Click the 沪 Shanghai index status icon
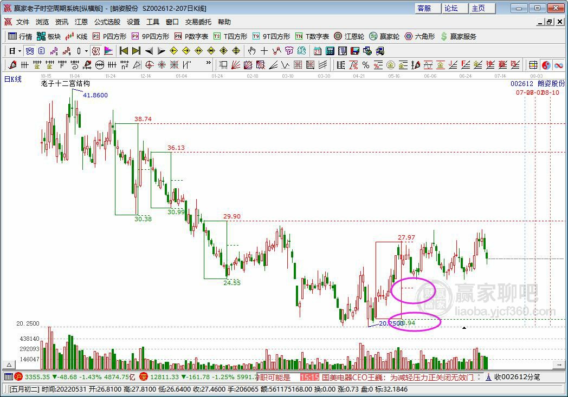This screenshot has height=397, width=568. tap(18, 377)
